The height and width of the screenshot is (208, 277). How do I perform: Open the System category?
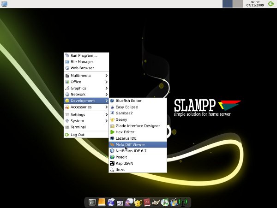pyautogui.click(x=86, y=121)
